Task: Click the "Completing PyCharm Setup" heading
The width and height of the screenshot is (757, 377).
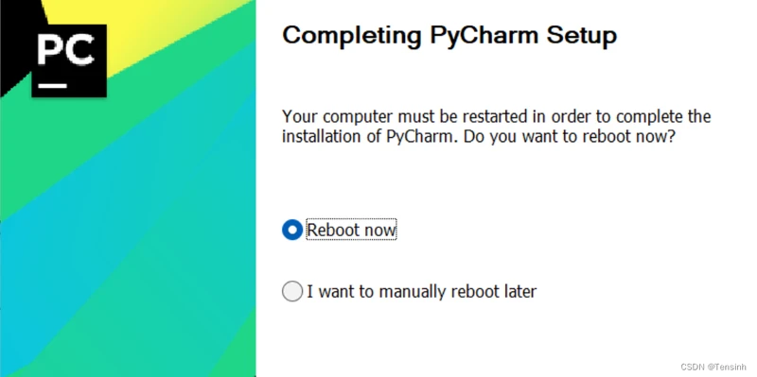Action: point(449,36)
